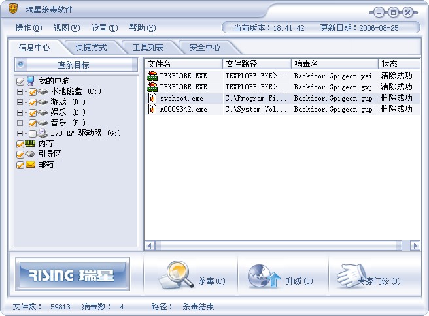Uncheck the 游戏 (D:) checkbox

point(32,102)
